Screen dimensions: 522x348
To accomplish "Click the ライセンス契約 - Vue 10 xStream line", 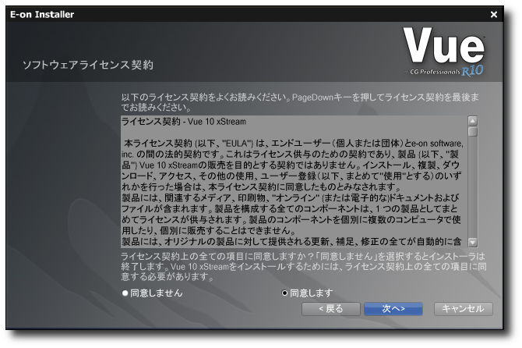I will tap(184, 122).
